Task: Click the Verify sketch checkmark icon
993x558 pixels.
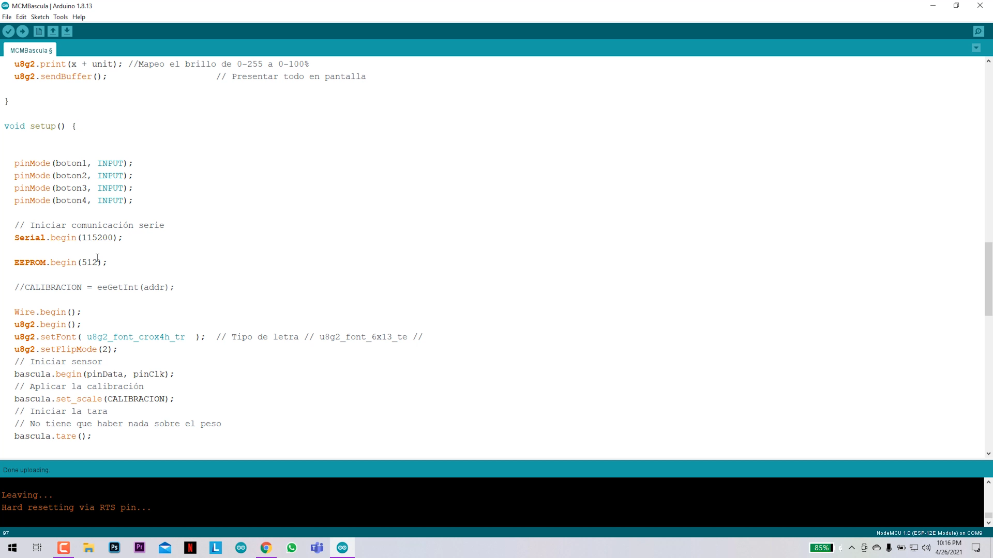Action: click(x=8, y=31)
